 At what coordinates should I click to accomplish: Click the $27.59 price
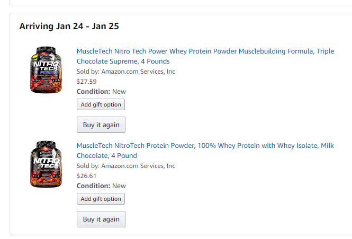click(87, 82)
